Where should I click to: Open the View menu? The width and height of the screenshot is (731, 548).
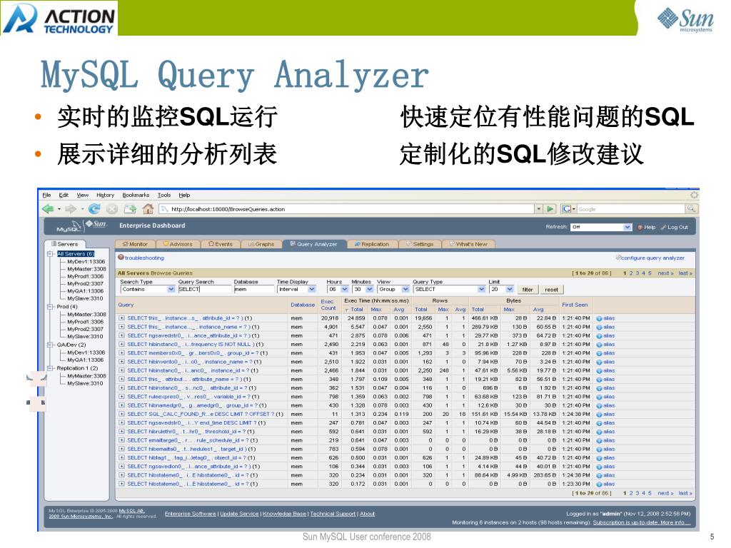click(x=83, y=196)
